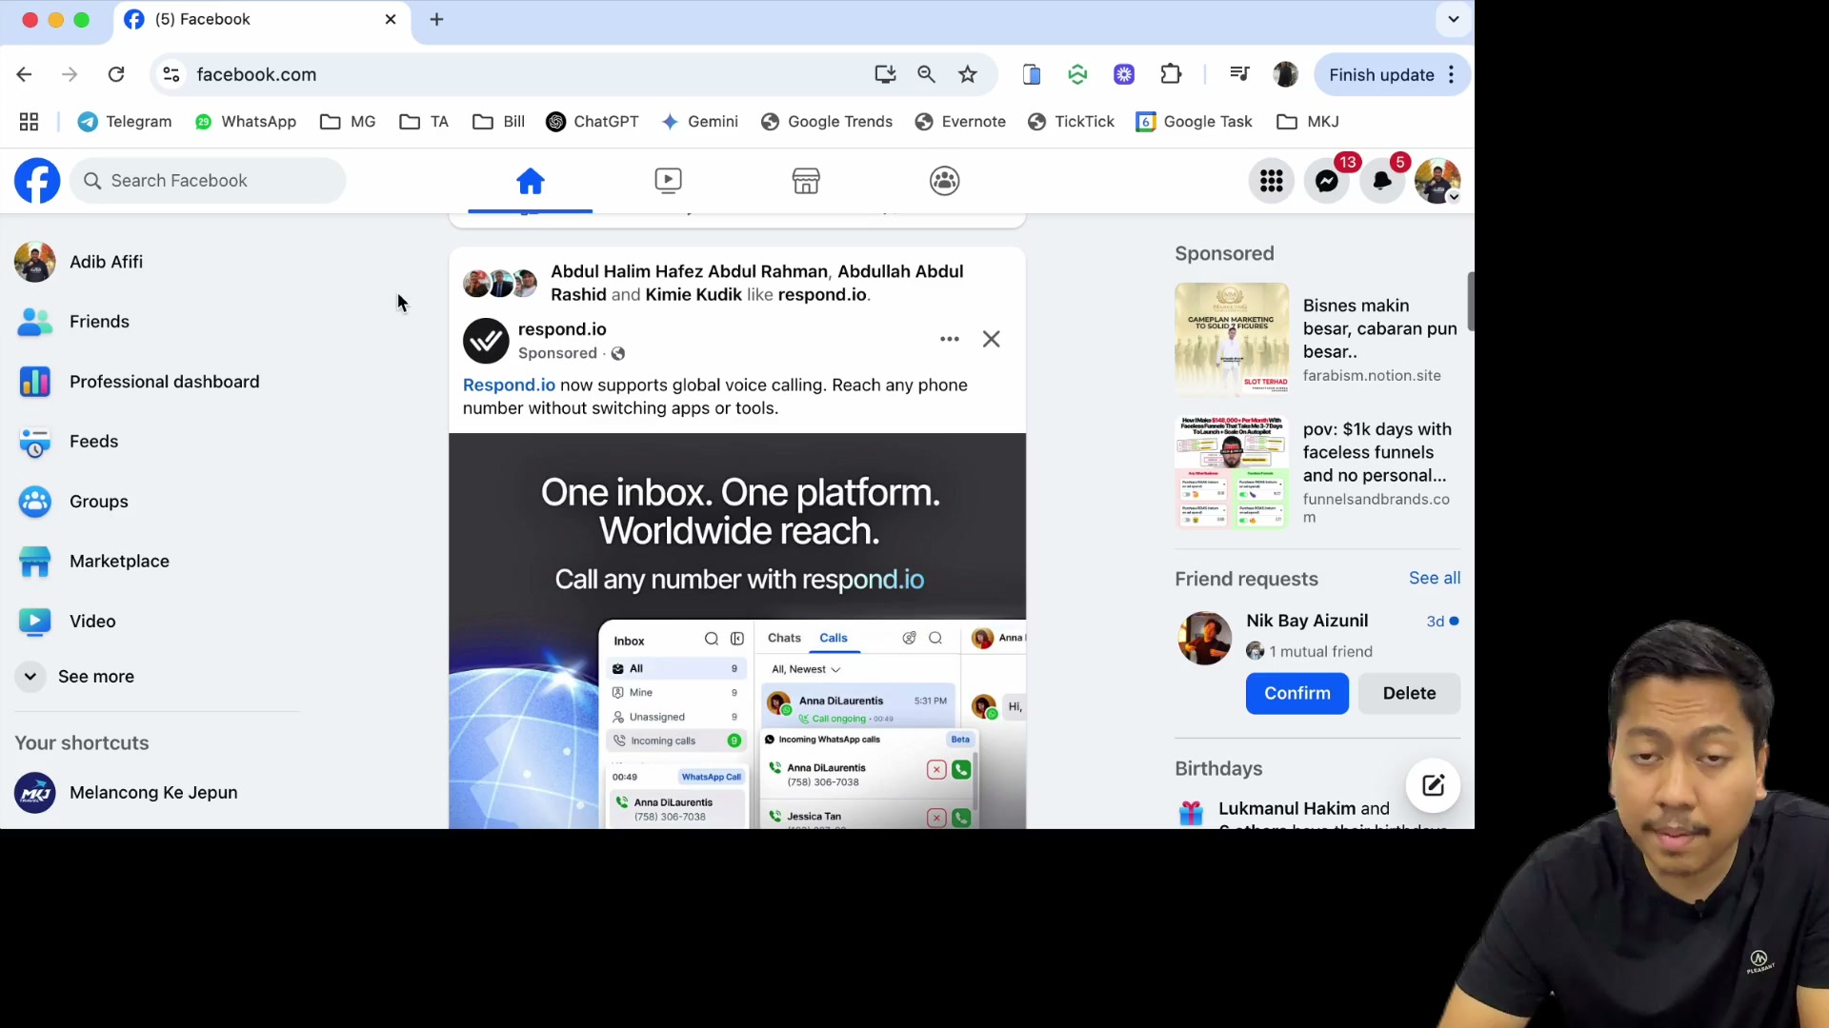Open the notifications bell icon
The image size is (1829, 1028).
(x=1382, y=181)
